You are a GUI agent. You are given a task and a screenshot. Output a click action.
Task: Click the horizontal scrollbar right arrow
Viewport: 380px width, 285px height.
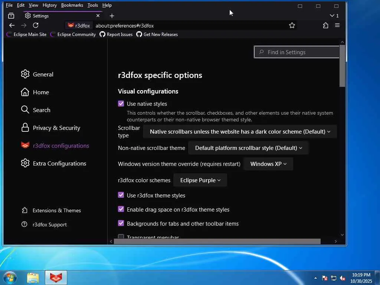pos(335,241)
